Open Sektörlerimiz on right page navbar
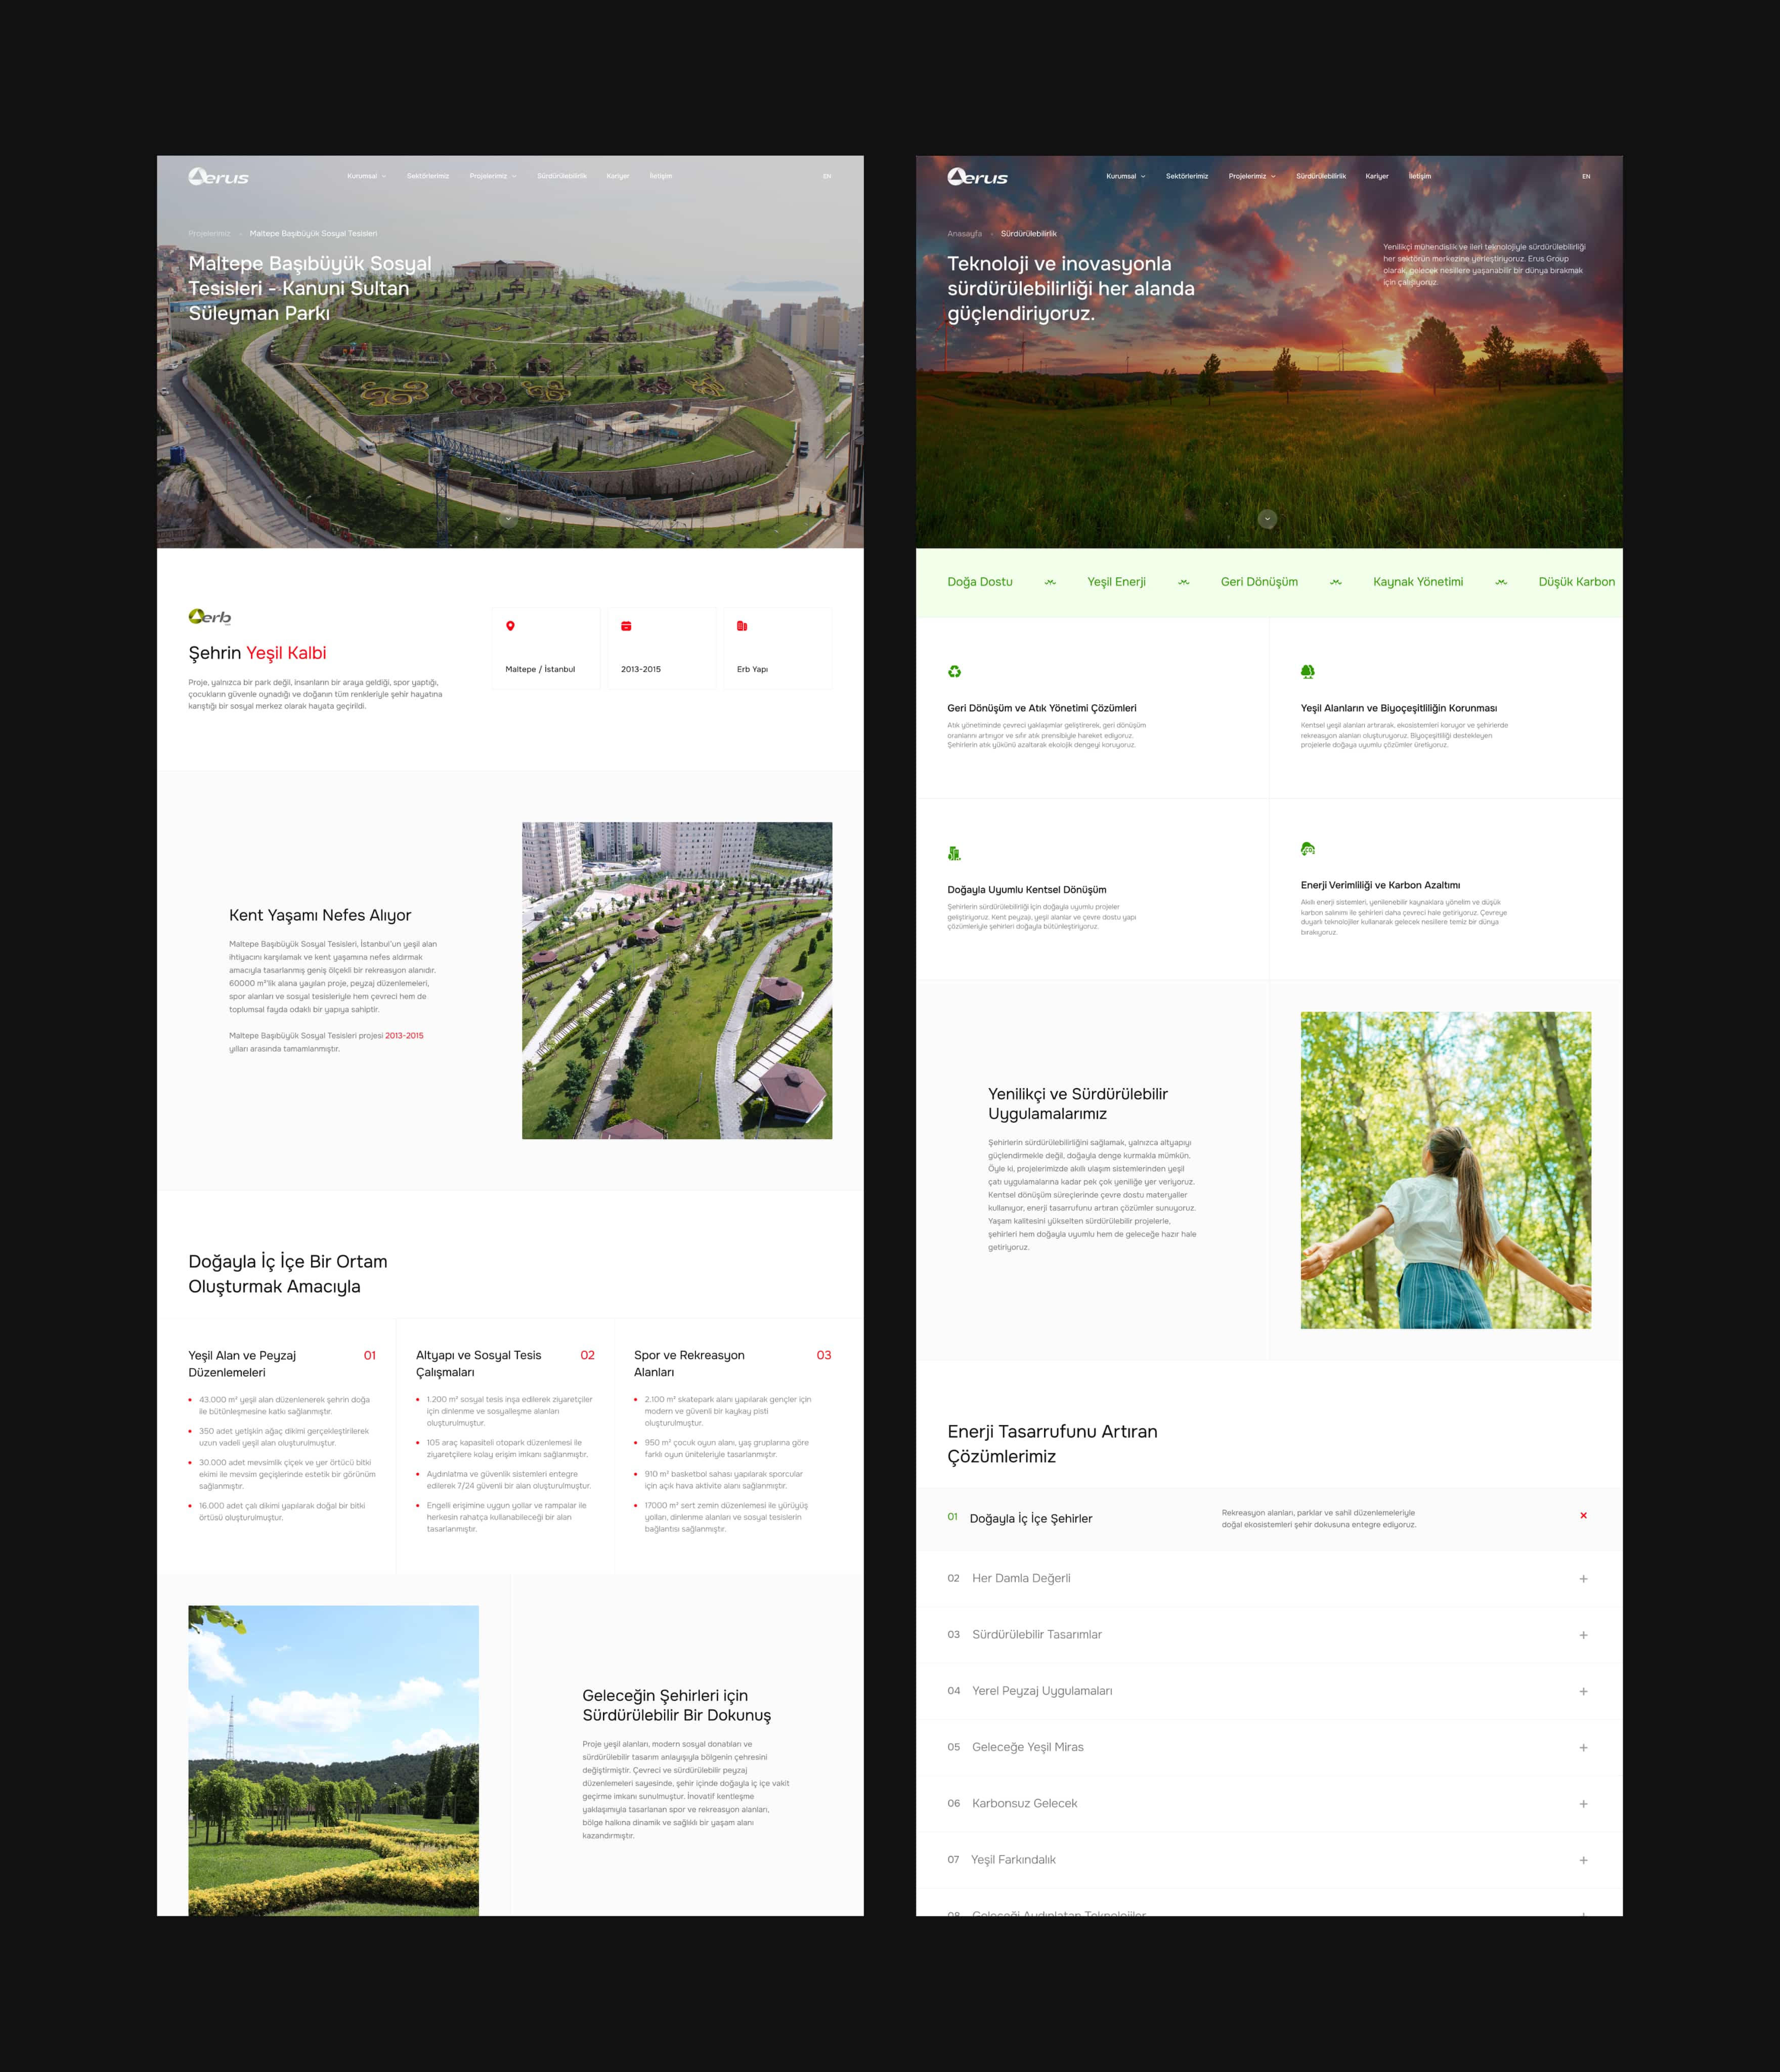The image size is (1780, 2072). tap(1187, 176)
